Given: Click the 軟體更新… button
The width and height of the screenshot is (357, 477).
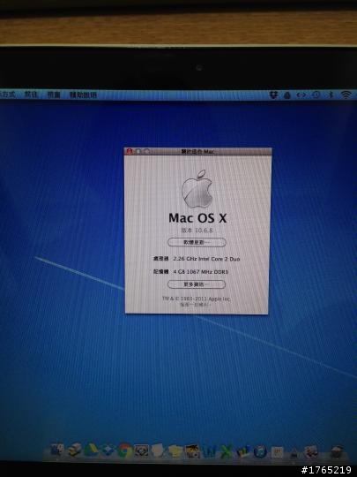Looking at the screenshot, I should (197, 242).
